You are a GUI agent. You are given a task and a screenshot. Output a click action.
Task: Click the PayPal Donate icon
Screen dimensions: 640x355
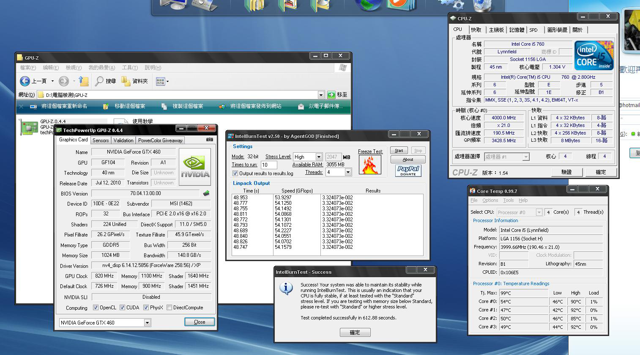[x=408, y=171]
